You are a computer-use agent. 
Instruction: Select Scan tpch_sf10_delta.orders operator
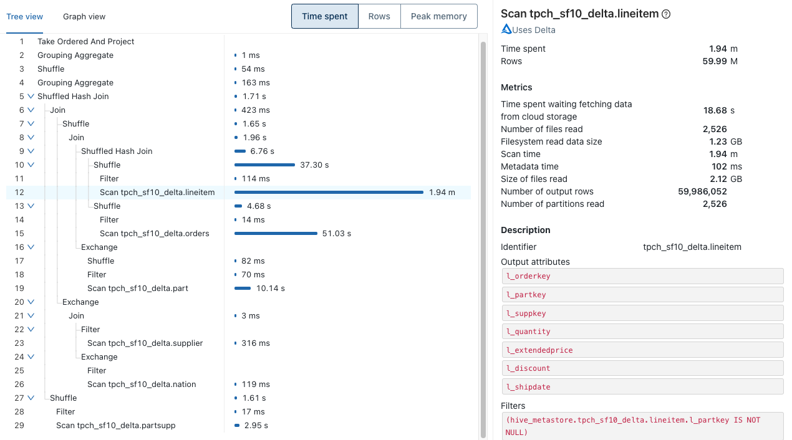coord(154,234)
